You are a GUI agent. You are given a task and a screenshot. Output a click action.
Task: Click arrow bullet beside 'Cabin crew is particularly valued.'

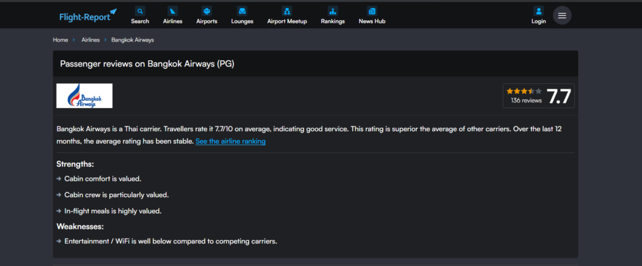tap(59, 195)
